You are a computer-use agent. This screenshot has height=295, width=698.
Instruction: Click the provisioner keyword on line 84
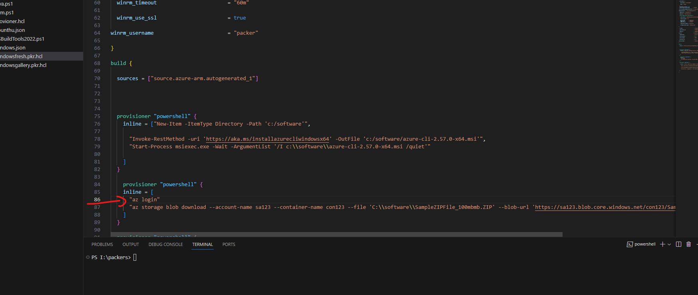140,185
